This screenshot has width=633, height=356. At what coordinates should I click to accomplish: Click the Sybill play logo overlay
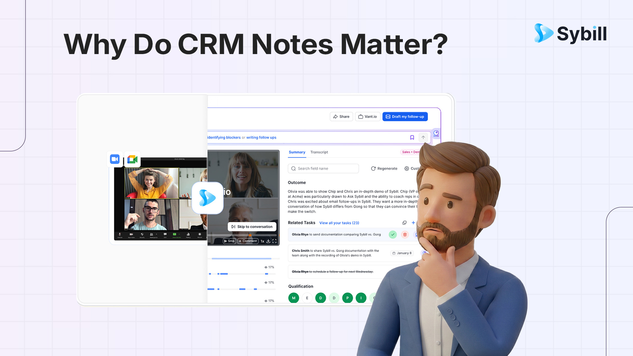click(x=207, y=198)
